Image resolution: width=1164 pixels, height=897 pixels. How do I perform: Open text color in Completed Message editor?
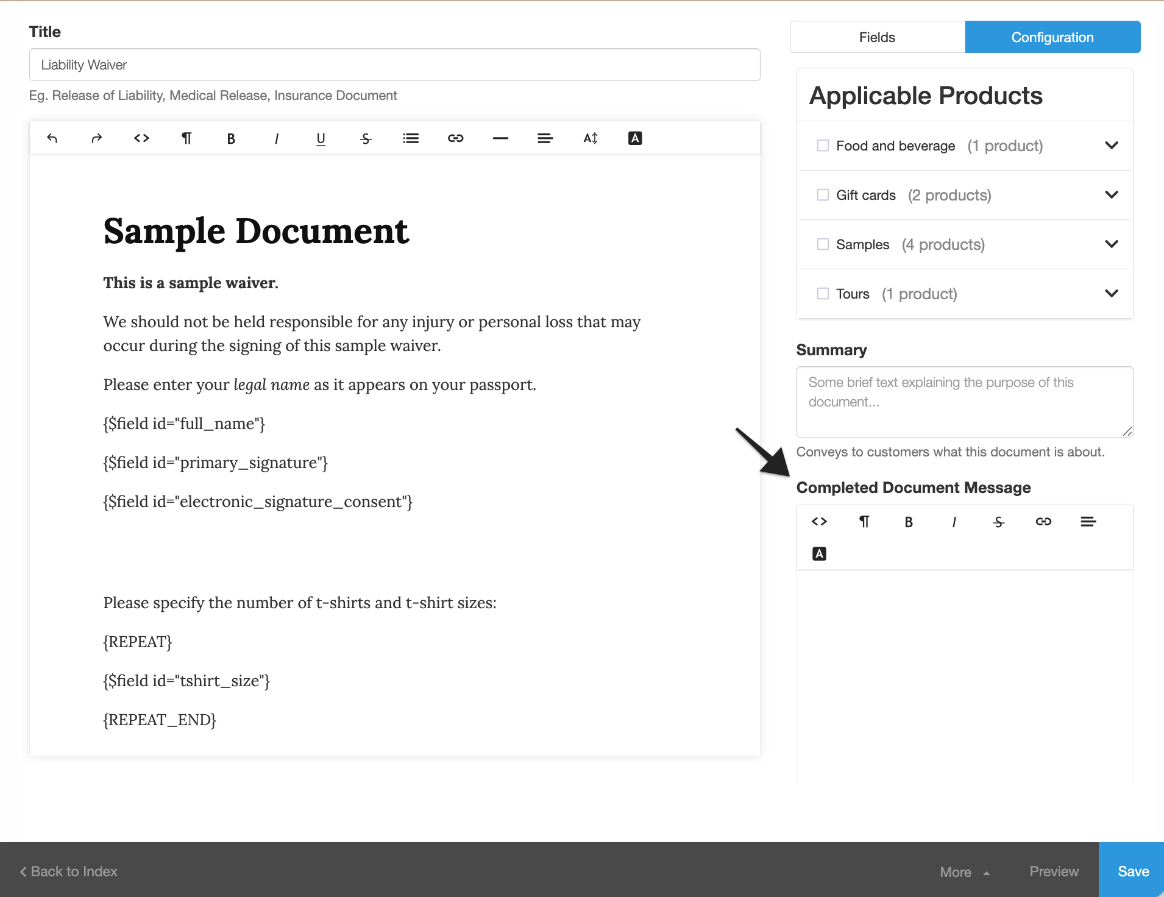tap(819, 554)
